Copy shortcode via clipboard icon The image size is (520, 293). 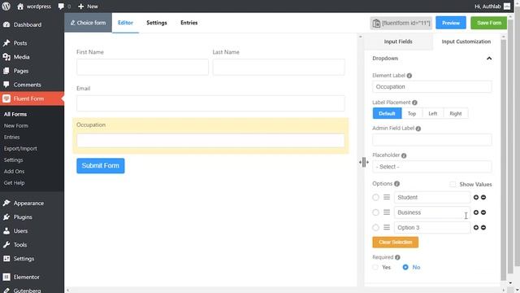tap(376, 23)
